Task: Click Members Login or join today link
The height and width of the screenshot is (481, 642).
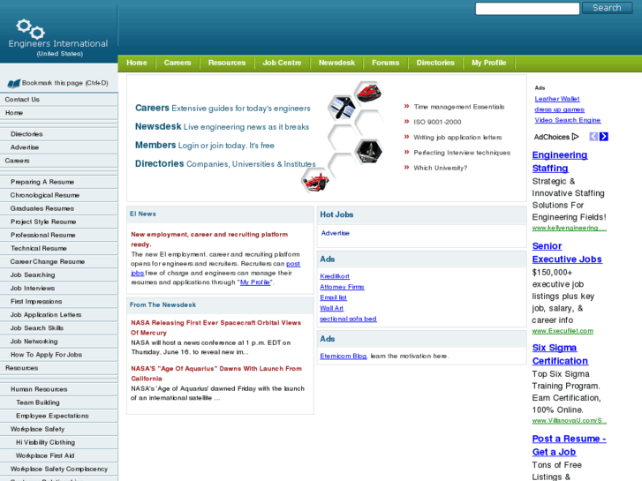Action: coord(205,146)
